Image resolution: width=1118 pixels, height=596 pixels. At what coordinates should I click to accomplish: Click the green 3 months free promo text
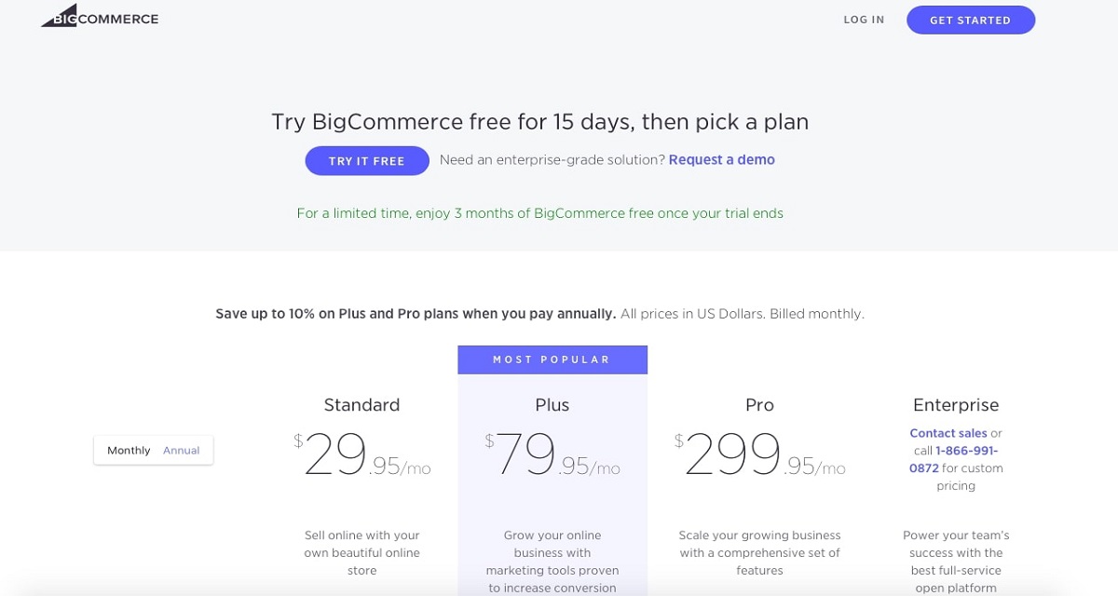click(539, 213)
